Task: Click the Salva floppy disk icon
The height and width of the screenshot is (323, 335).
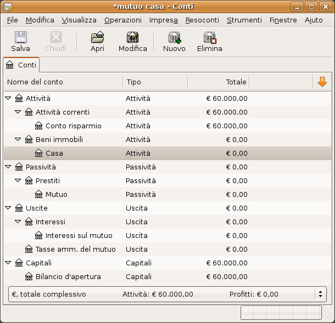Action: [20, 38]
